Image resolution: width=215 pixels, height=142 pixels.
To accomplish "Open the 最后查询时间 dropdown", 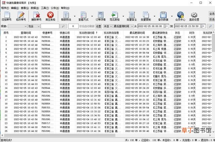I will (x=123, y=26).
